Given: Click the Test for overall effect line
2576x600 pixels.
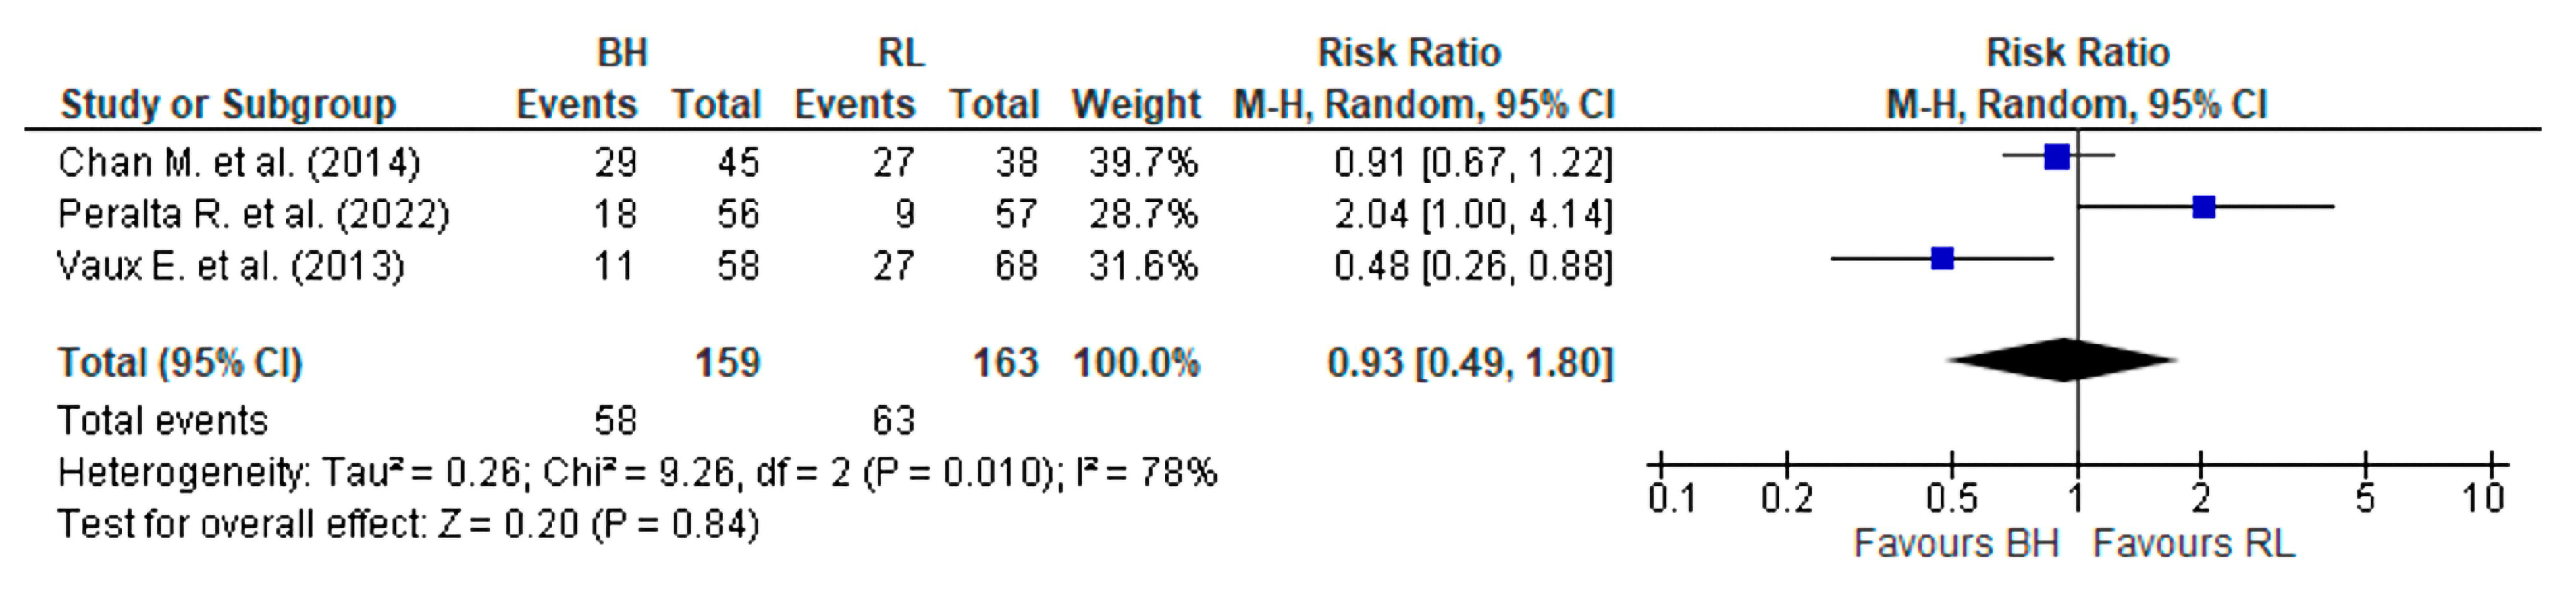Looking at the screenshot, I should click(408, 524).
